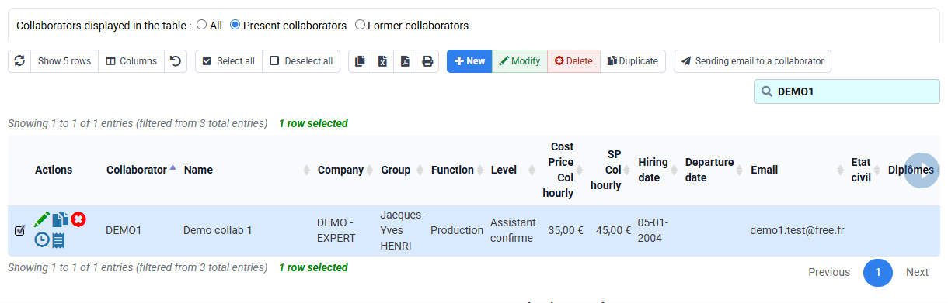The height and width of the screenshot is (303, 948).
Task: Open the clock icon for DEMO1
Action: (42, 240)
